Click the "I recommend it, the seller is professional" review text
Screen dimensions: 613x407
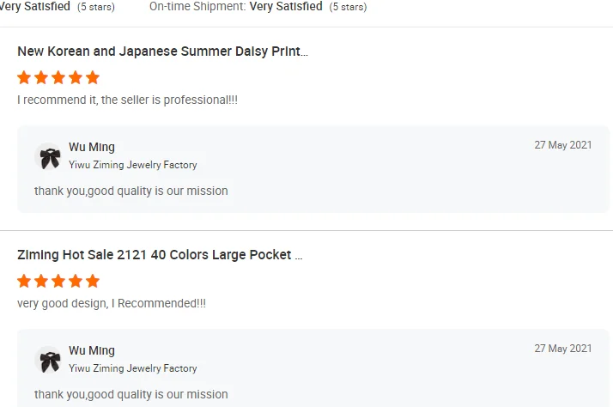tap(127, 100)
